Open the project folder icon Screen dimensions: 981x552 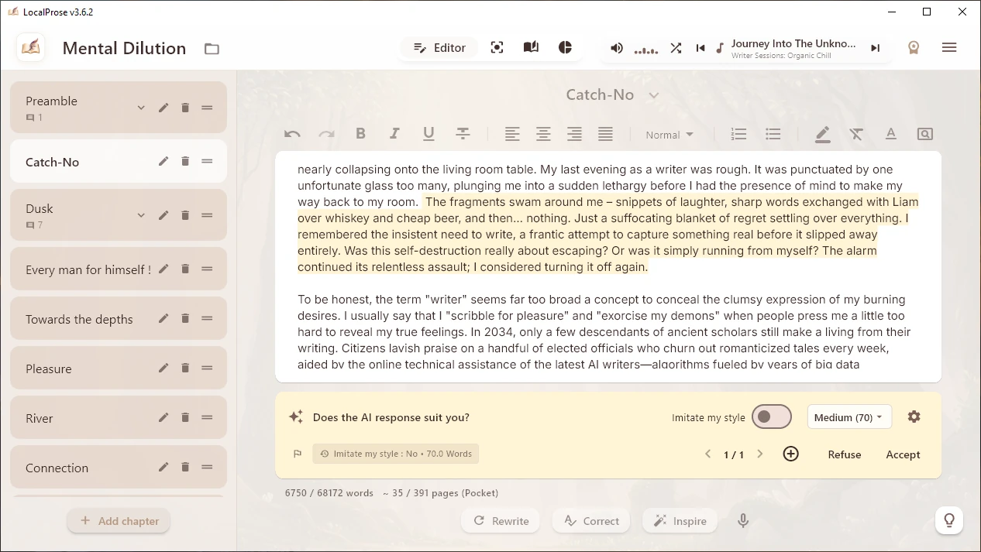[212, 48]
